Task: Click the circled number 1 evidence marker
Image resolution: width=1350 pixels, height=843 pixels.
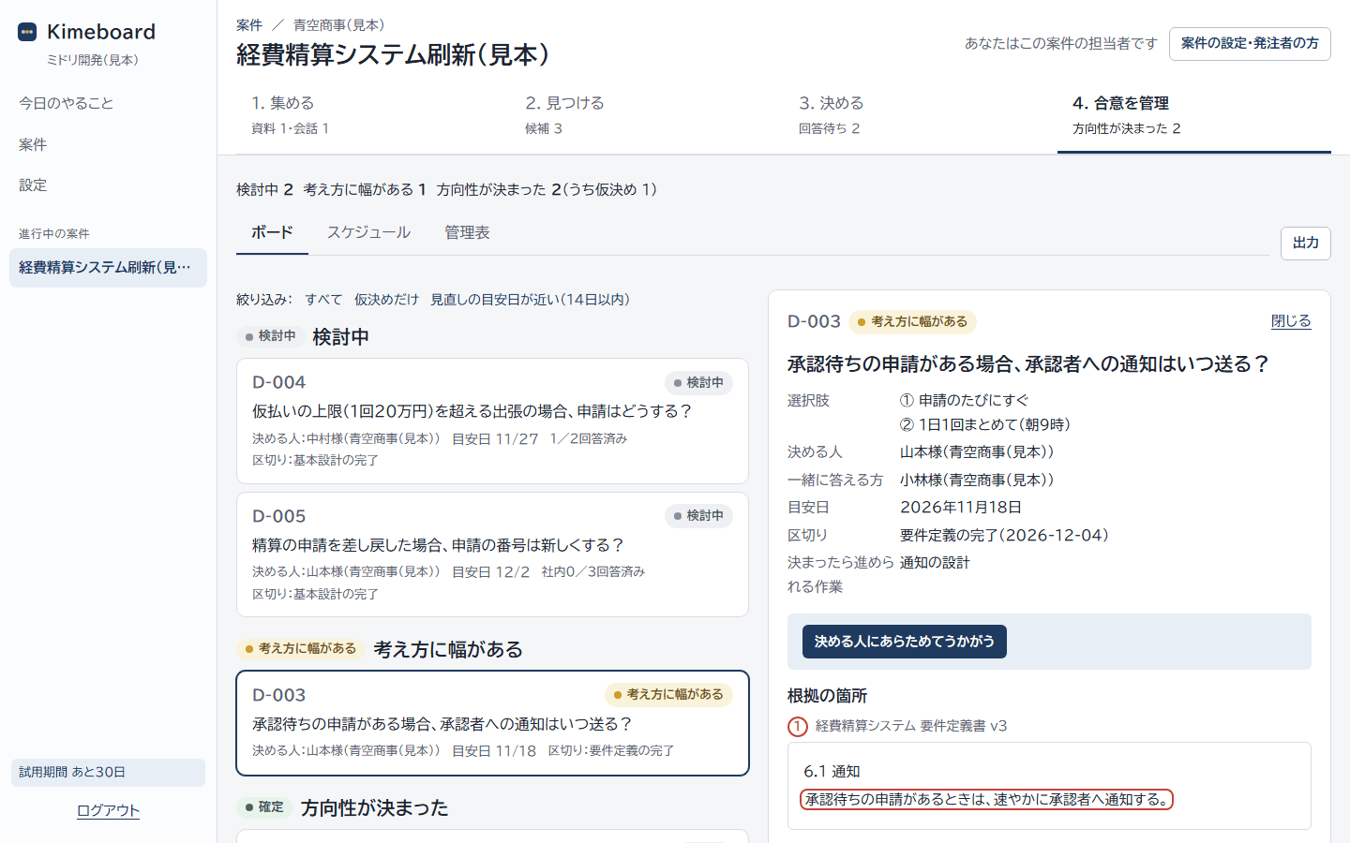Action: (798, 726)
